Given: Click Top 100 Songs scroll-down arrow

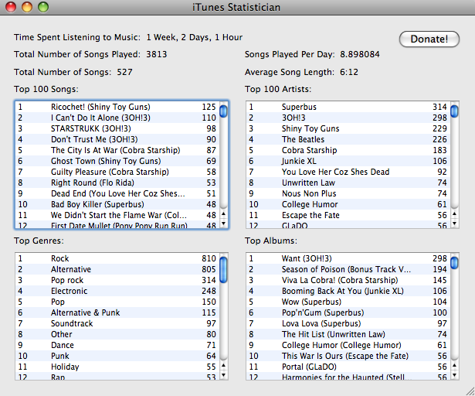Looking at the screenshot, I should (x=223, y=224).
